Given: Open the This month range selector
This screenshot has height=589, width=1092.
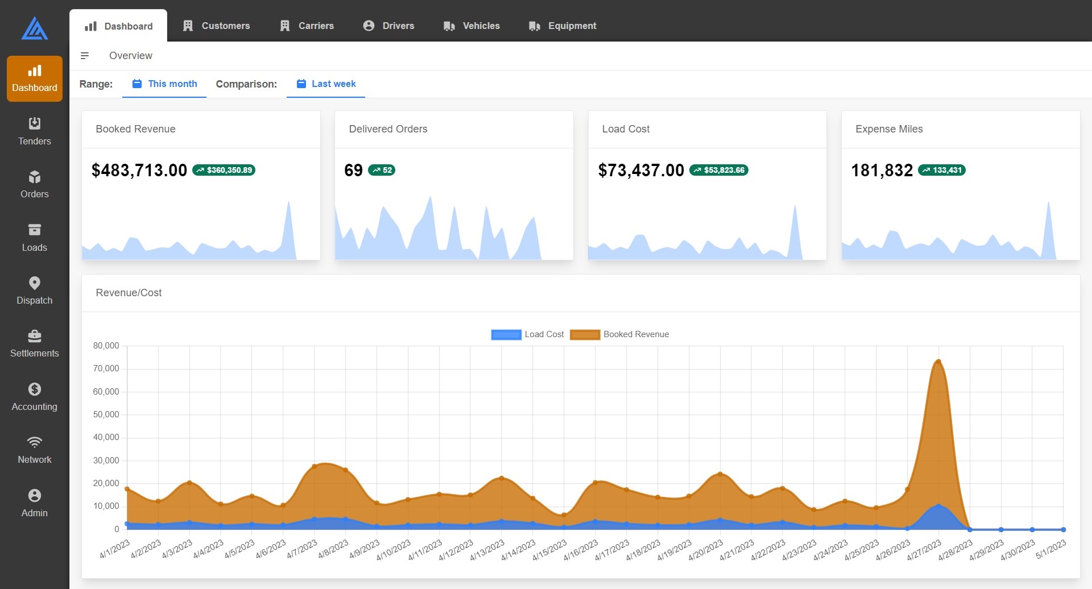Looking at the screenshot, I should click(164, 84).
